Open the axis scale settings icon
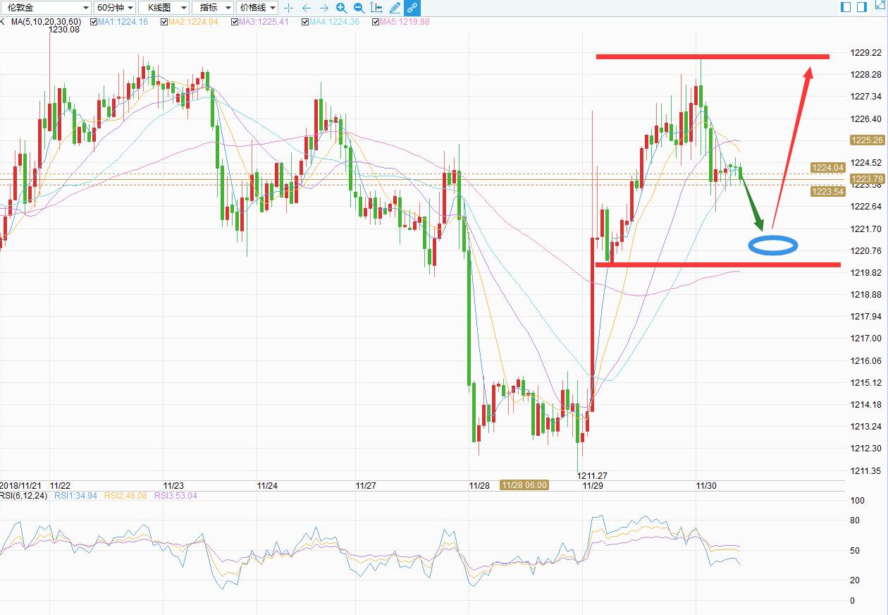Screen dimensions: 888x615 click(x=376, y=8)
